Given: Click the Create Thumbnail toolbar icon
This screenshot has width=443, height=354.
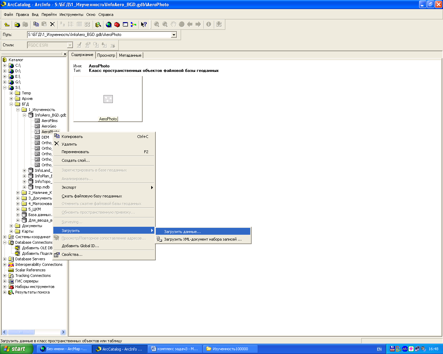Looking at the screenshot, I should (219, 24).
